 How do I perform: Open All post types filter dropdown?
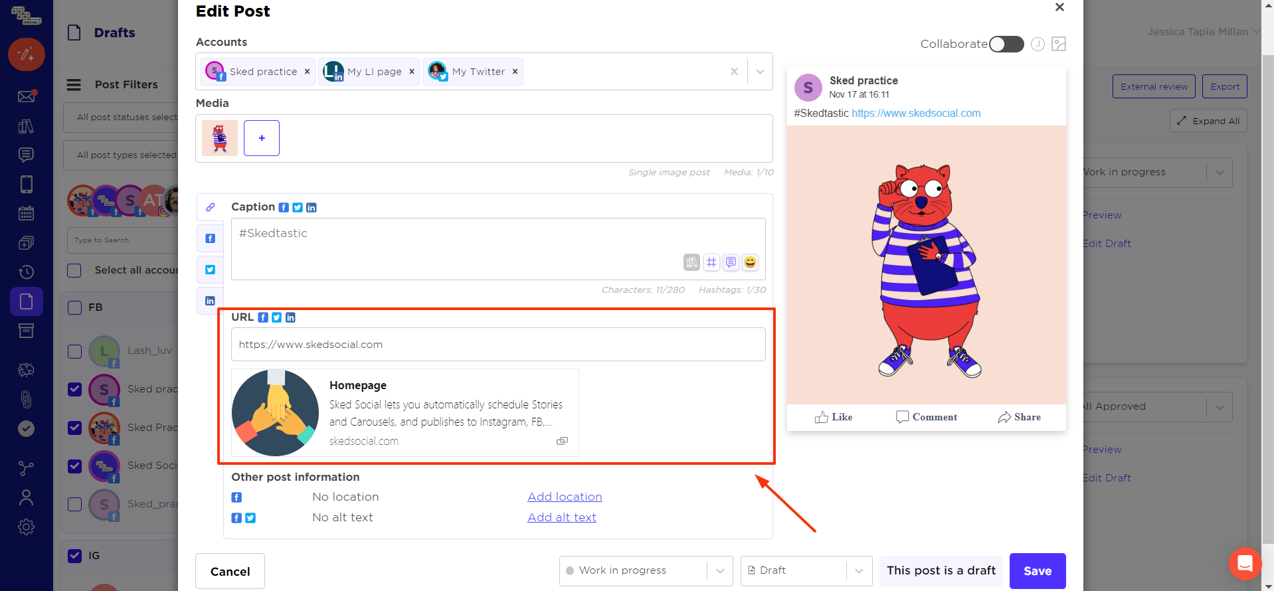122,155
